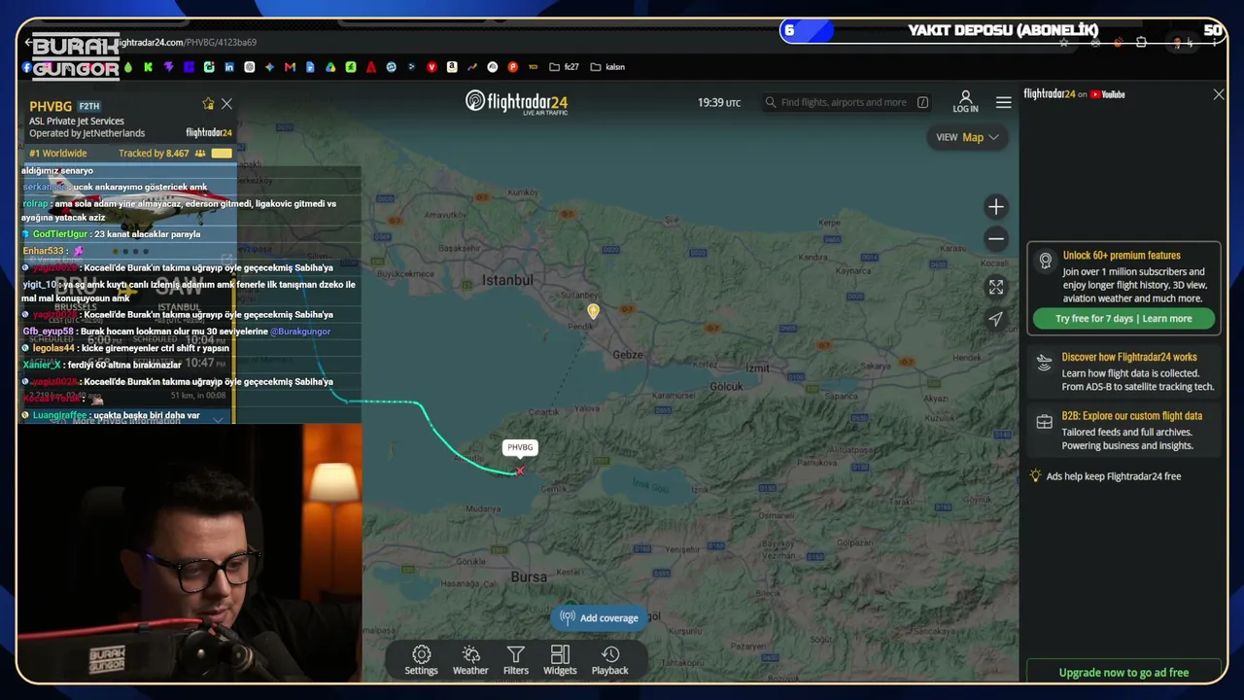Click the flightradar24 logo

516,102
